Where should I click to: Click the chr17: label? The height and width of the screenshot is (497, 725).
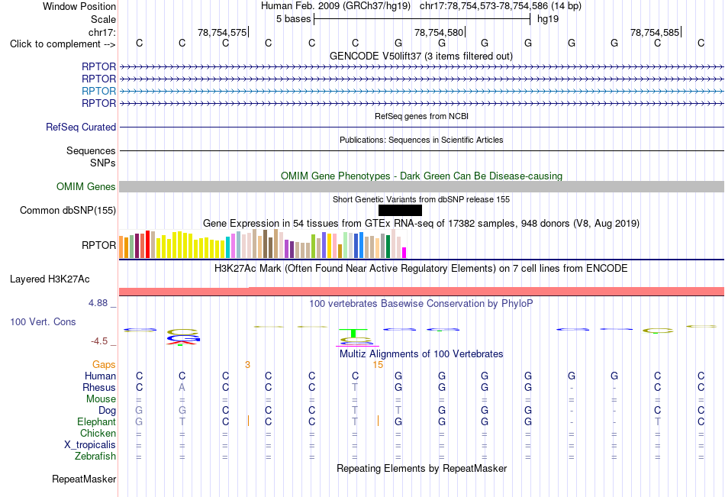click(101, 32)
